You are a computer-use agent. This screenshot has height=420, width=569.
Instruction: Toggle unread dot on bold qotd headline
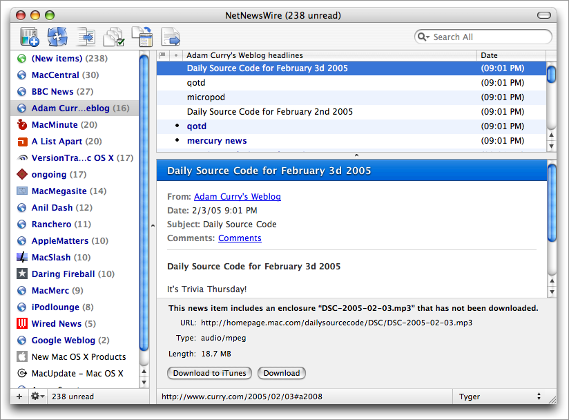coord(177,126)
